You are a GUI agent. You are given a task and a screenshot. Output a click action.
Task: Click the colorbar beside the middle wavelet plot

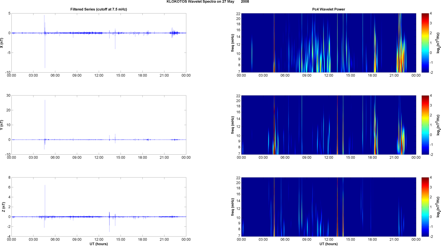point(425,125)
